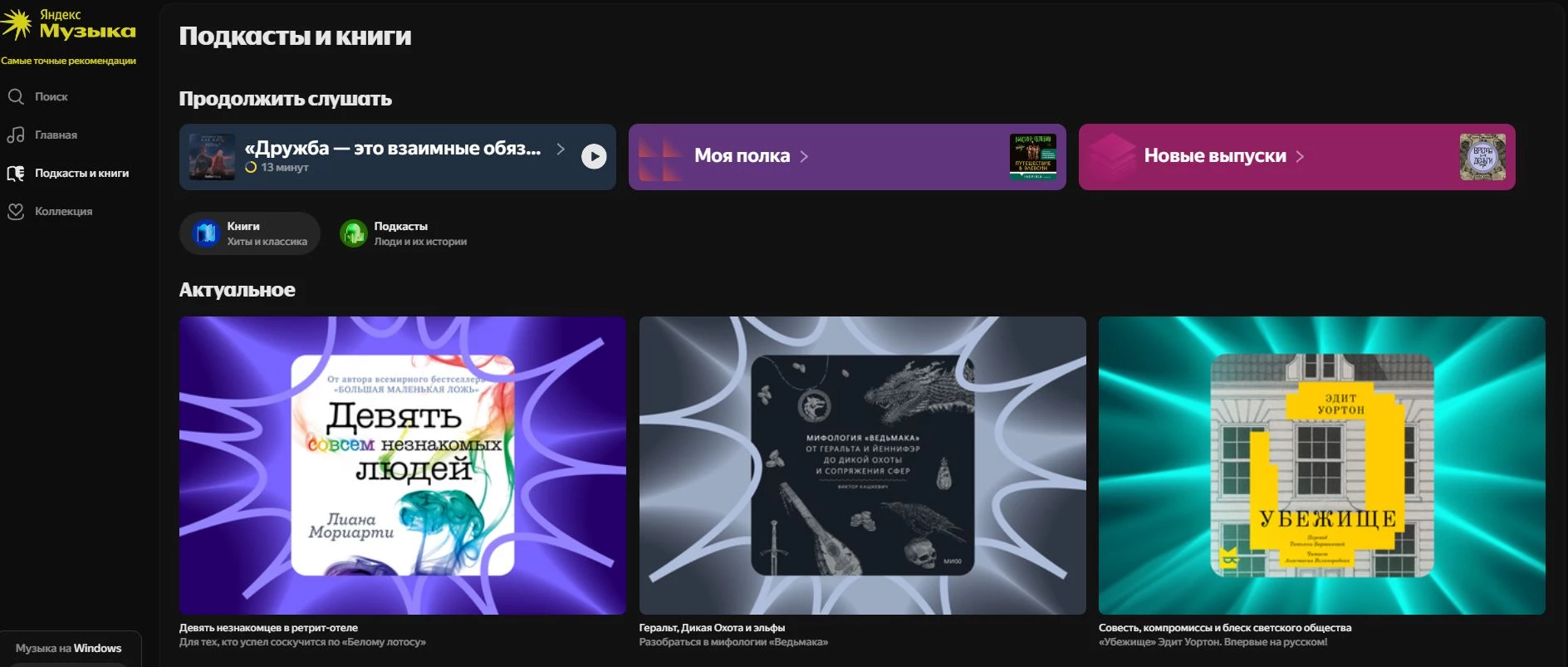The image size is (1568, 667).
Task: Open the Подкасты Люди и их истории chip
Action: 404,233
